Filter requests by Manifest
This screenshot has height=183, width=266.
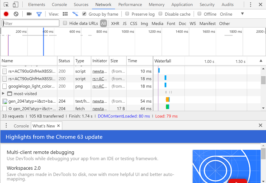pyautogui.click(x=207, y=23)
